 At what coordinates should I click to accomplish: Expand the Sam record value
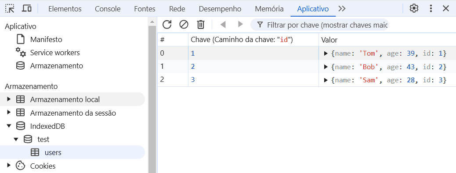coord(326,80)
